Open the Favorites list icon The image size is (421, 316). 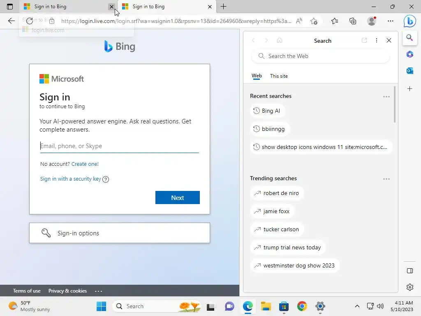coord(335,21)
